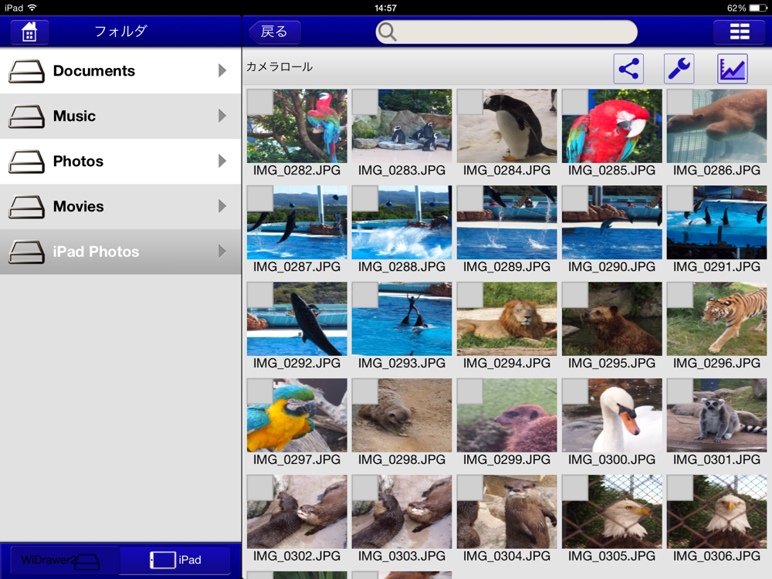Click the file name IMG_0293.JPG
Viewport: 772px width, 579px height.
coord(401,364)
